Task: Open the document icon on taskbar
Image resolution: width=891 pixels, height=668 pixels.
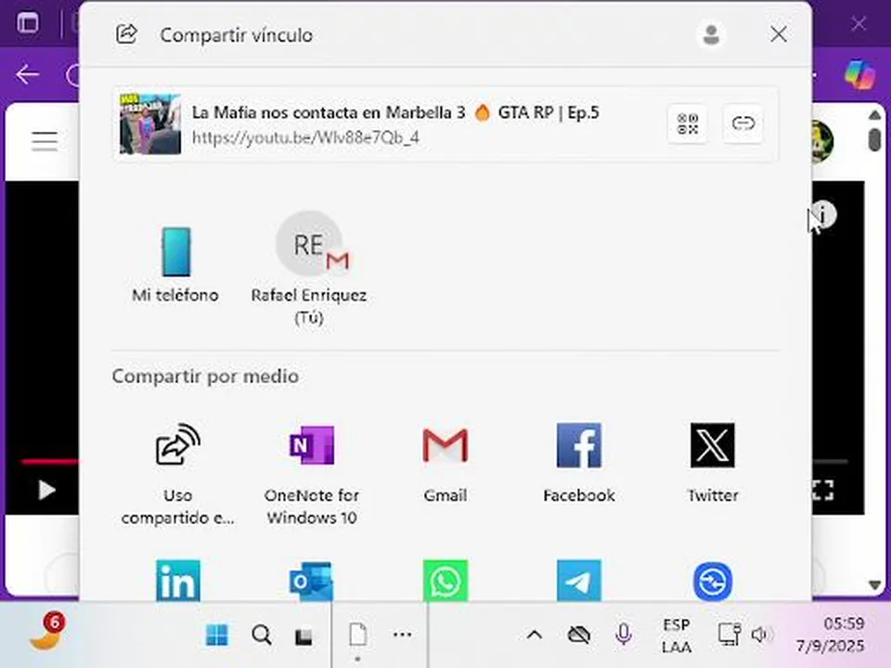Action: pos(358,636)
